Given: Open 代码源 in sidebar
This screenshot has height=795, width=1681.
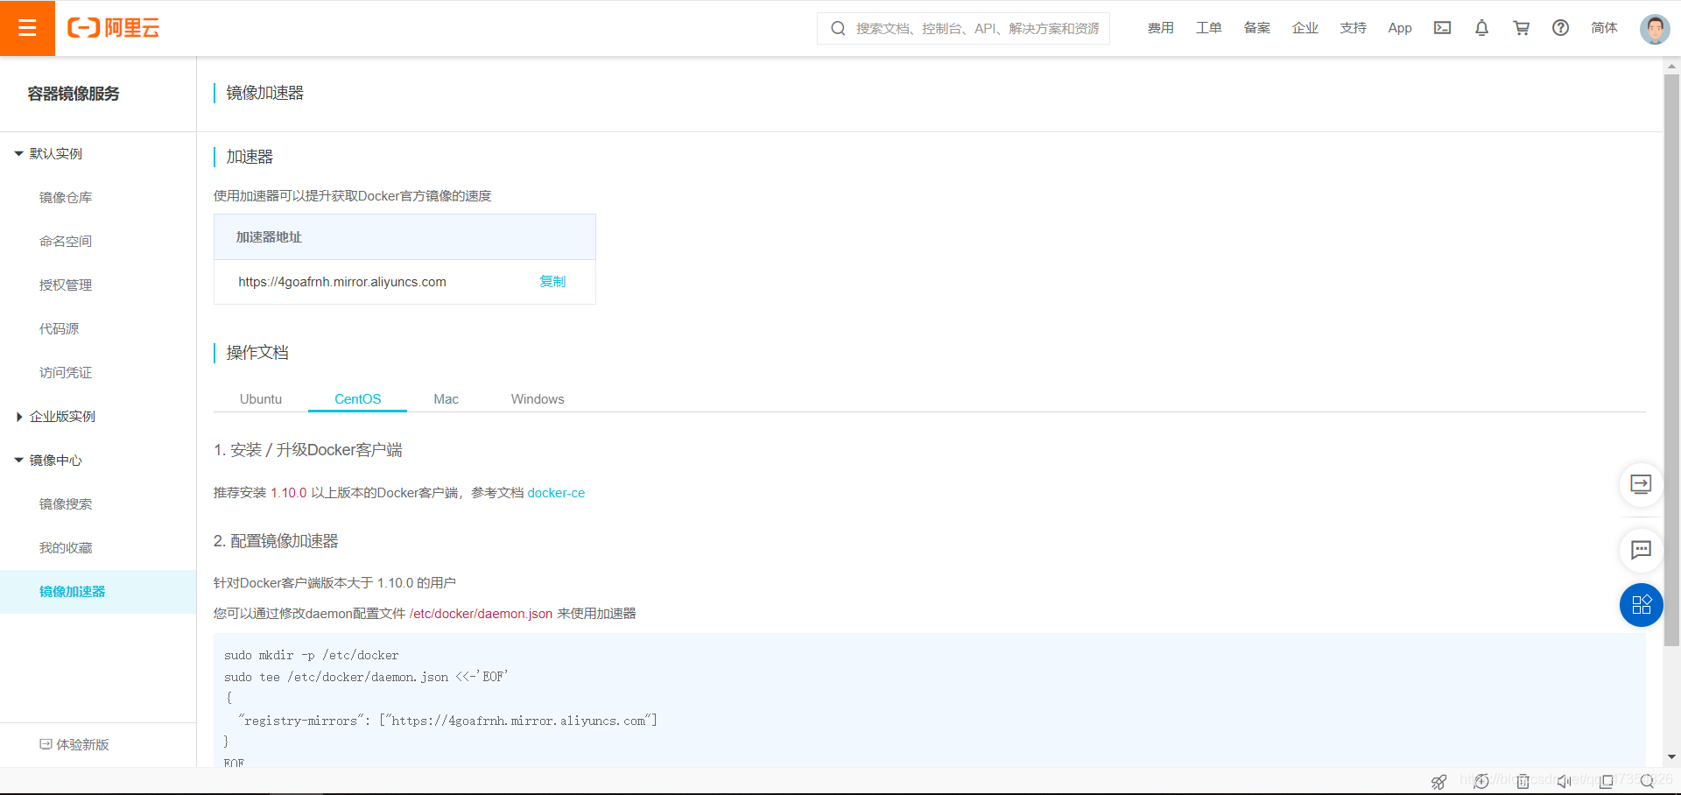Looking at the screenshot, I should pyautogui.click(x=59, y=328).
